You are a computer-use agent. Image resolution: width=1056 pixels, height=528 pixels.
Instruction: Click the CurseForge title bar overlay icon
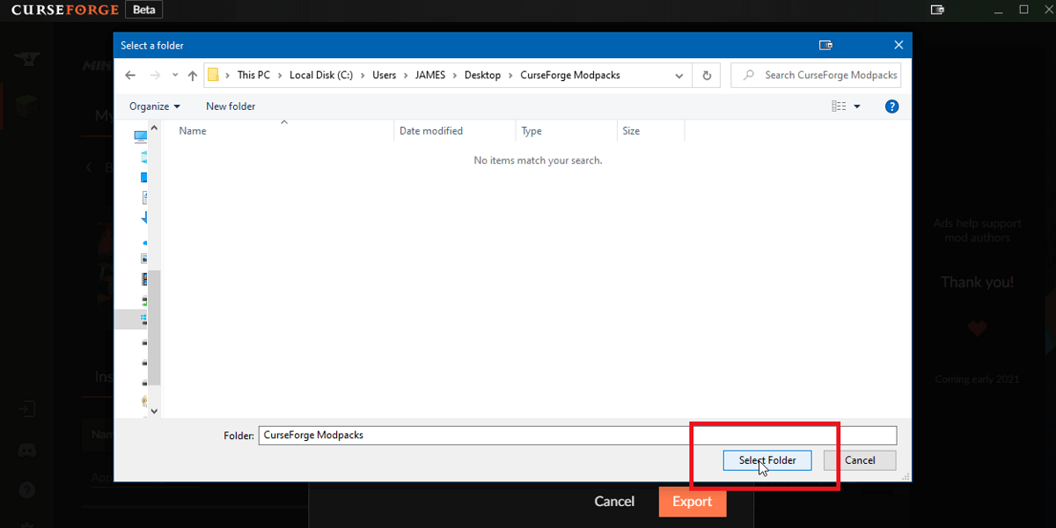point(937,10)
